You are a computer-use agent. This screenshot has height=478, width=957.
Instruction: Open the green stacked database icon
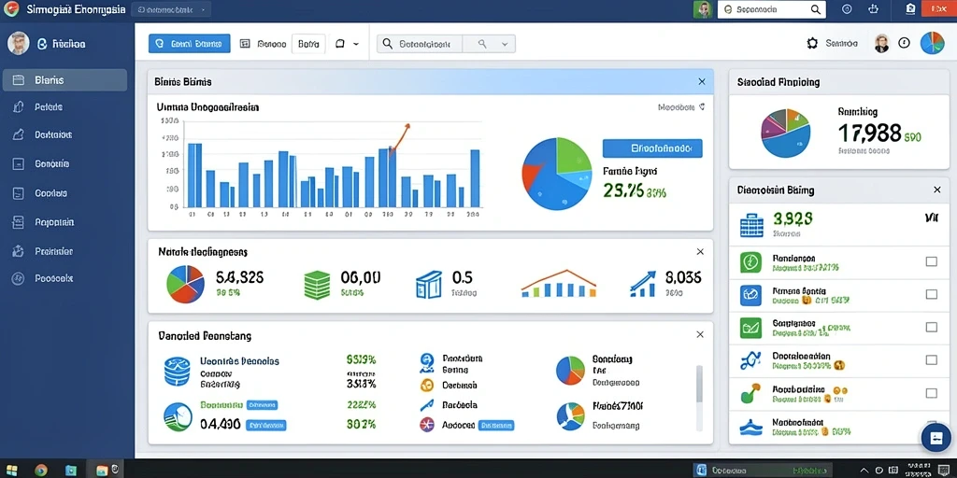pos(316,285)
